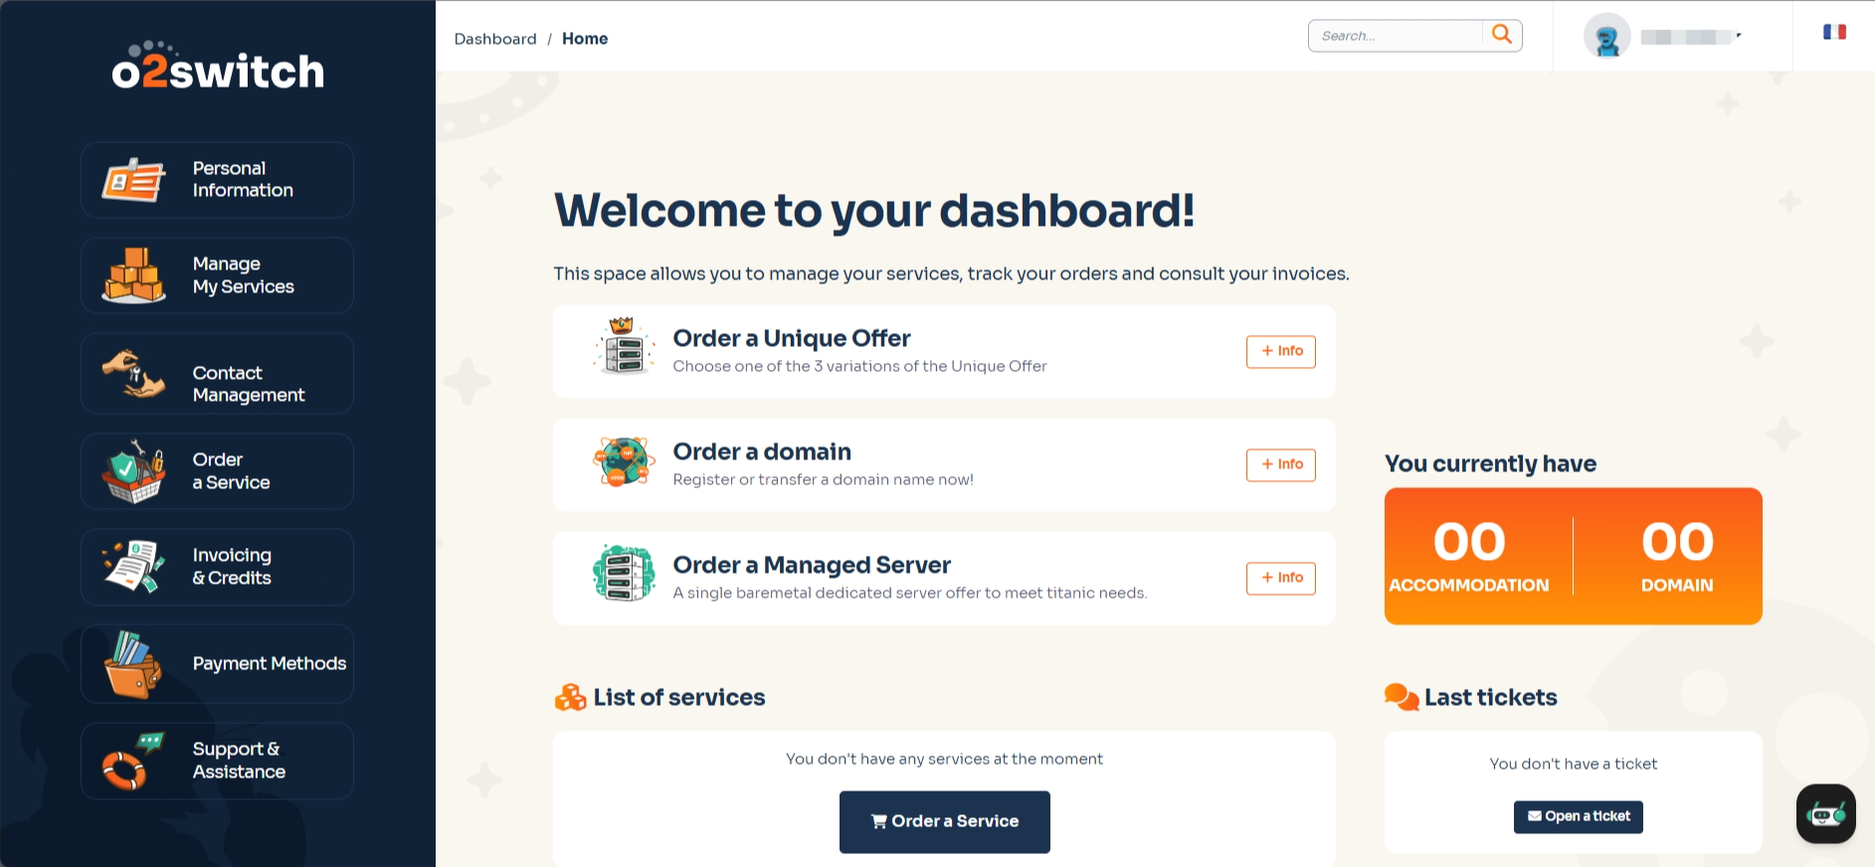
Task: Click 'You don't have any services' text
Action: point(944,759)
